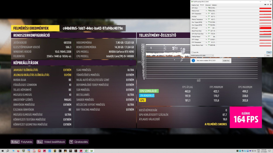Click the gray PerfCap Reason graph bar

coord(265,37)
